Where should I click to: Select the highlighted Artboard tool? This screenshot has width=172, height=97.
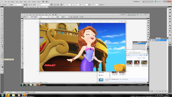(2, 57)
